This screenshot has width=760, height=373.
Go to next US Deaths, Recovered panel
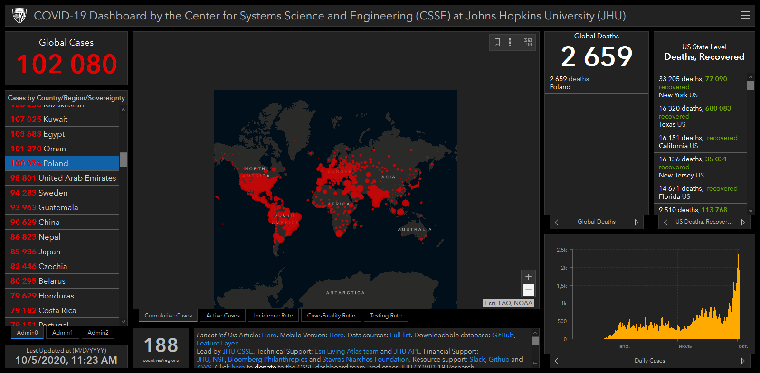(x=743, y=222)
